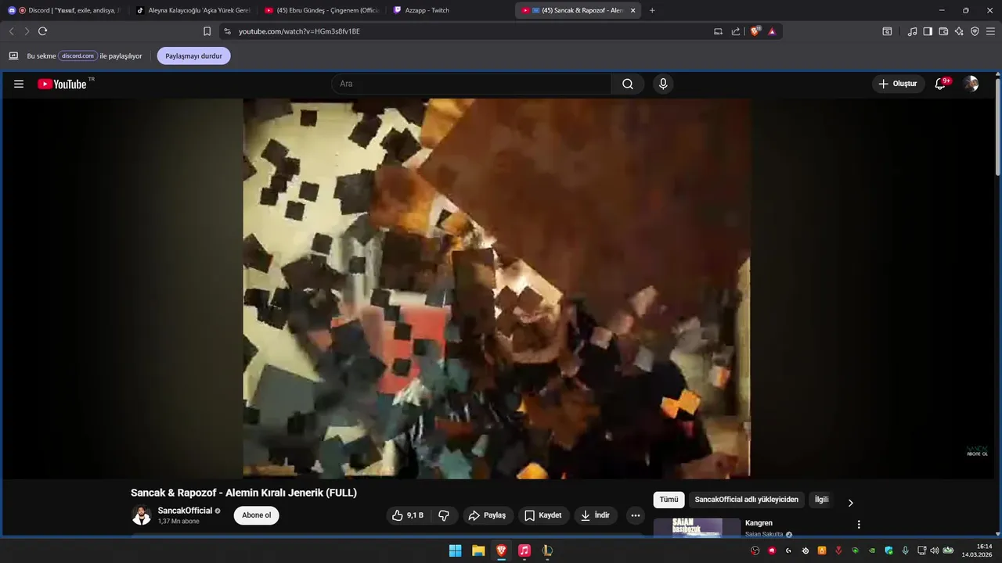This screenshot has height=563, width=1002.
Task: Dislike the video with thumbs-down icon
Action: tap(444, 515)
